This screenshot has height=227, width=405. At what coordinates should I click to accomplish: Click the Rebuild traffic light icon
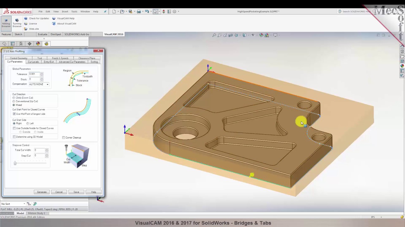[x=164, y=11]
